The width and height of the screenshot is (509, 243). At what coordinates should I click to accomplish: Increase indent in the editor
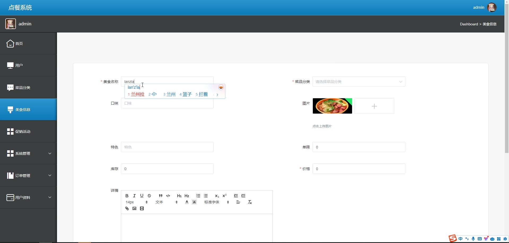(243, 196)
